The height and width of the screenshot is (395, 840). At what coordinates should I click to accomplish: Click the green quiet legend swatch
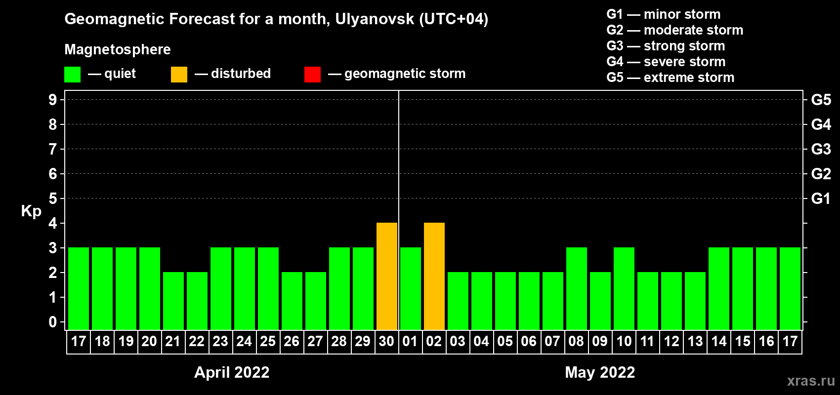(72, 75)
